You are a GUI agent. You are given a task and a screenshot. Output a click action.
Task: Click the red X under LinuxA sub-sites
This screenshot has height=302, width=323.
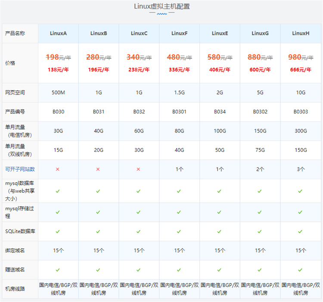tap(58, 169)
